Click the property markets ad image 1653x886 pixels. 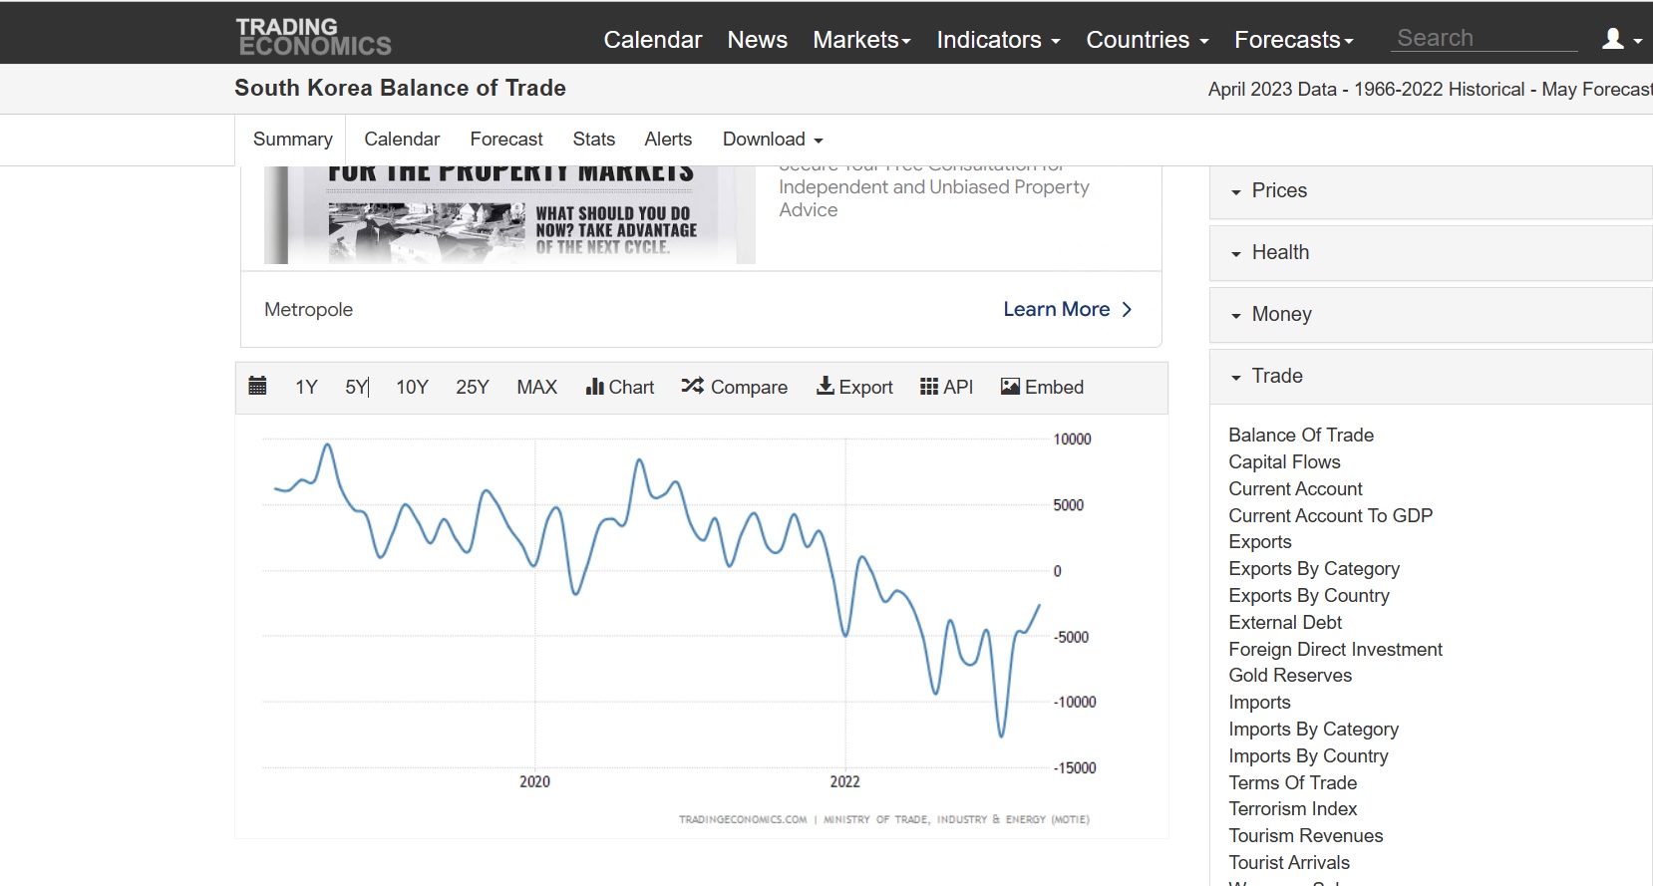point(509,215)
